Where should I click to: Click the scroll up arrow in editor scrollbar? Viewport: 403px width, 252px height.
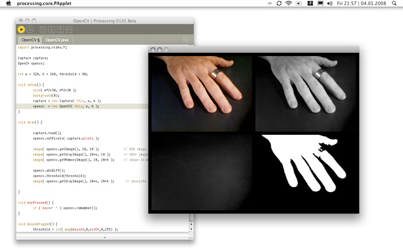[x=191, y=224]
